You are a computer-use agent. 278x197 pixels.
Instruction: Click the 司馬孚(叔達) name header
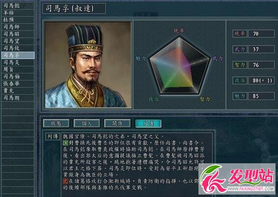coord(74,8)
